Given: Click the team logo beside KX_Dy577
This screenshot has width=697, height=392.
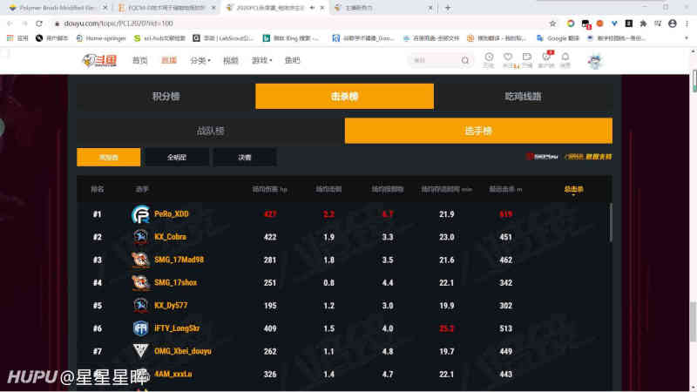Looking at the screenshot, I should click(141, 306).
